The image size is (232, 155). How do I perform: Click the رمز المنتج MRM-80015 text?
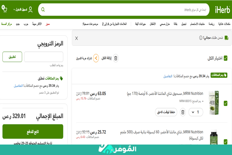[190, 101]
